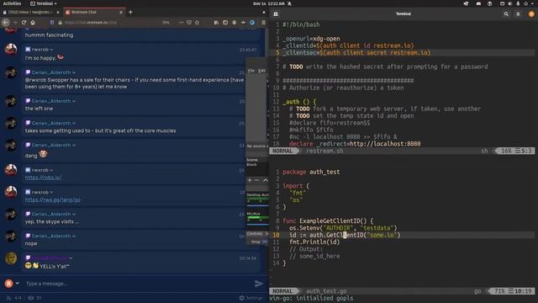The height and width of the screenshot is (303, 538).
Task: Click remove scene minus in OBS
Action: pyautogui.click(x=257, y=180)
